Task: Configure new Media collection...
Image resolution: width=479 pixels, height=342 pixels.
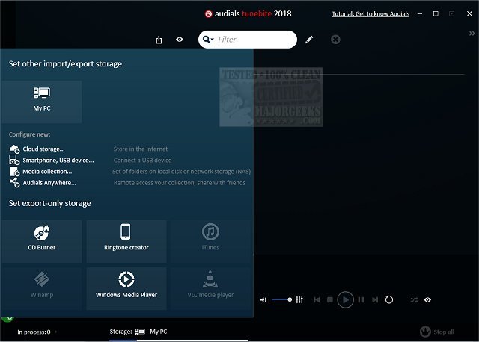Action: coord(47,172)
